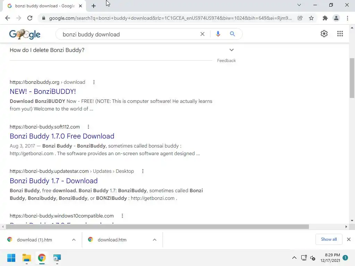This screenshot has height=266, width=355.
Task: Open options for bonzibuddy.org result
Action: pyautogui.click(x=94, y=82)
